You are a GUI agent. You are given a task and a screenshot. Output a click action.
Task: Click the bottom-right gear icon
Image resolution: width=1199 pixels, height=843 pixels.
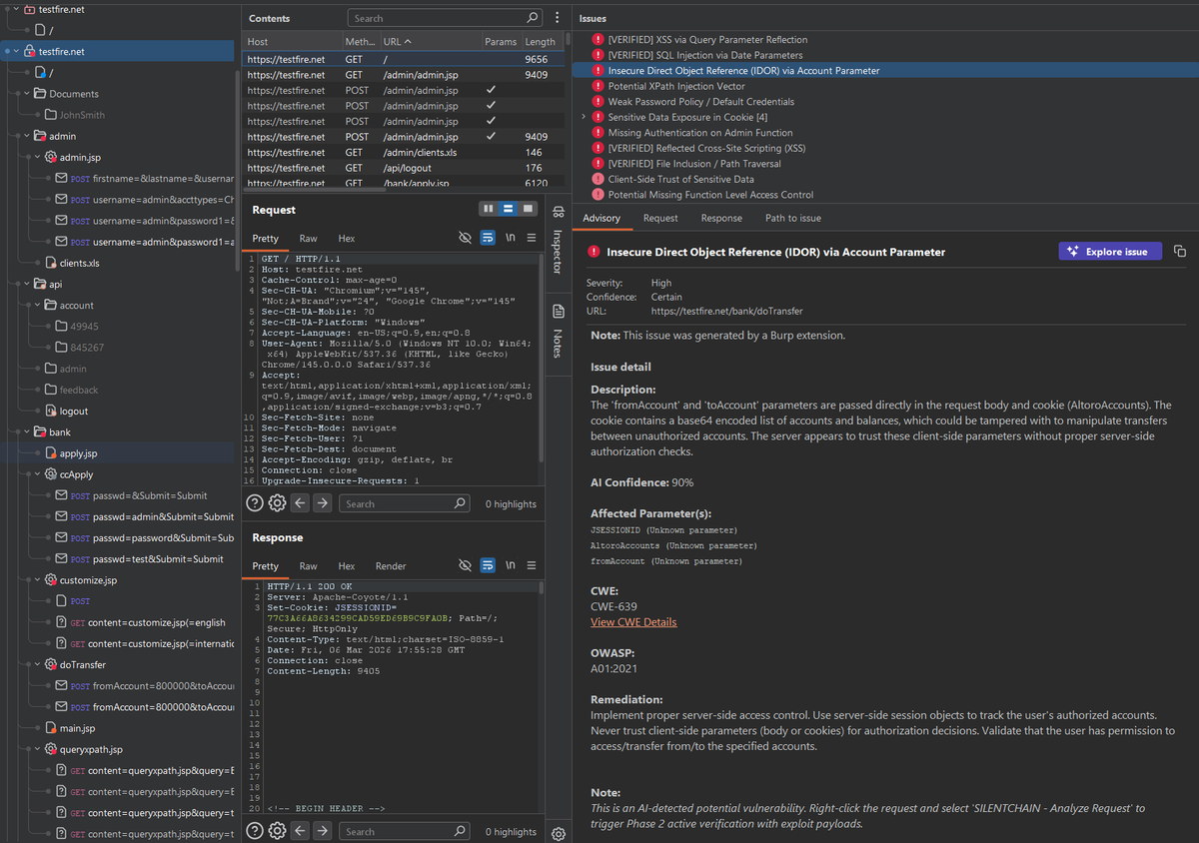tap(558, 833)
